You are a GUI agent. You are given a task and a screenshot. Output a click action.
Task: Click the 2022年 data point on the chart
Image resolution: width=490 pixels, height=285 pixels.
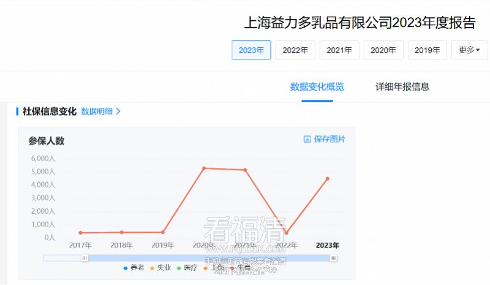(x=286, y=233)
